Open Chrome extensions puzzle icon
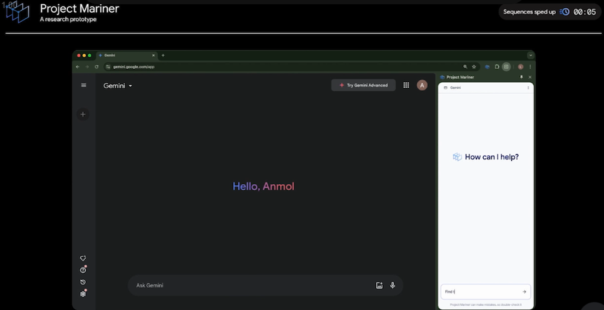 tap(497, 66)
